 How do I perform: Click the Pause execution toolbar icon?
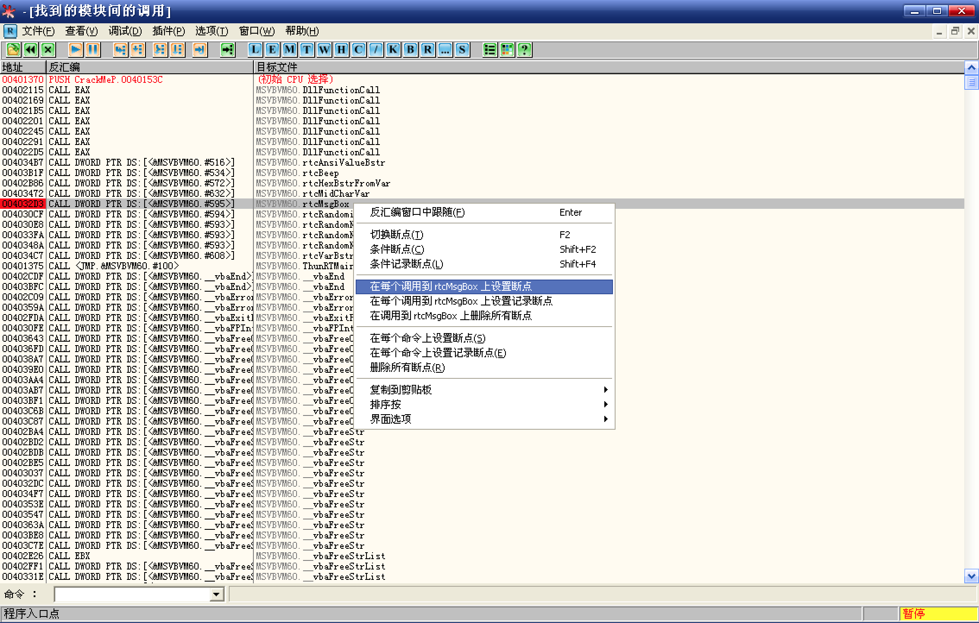click(93, 50)
